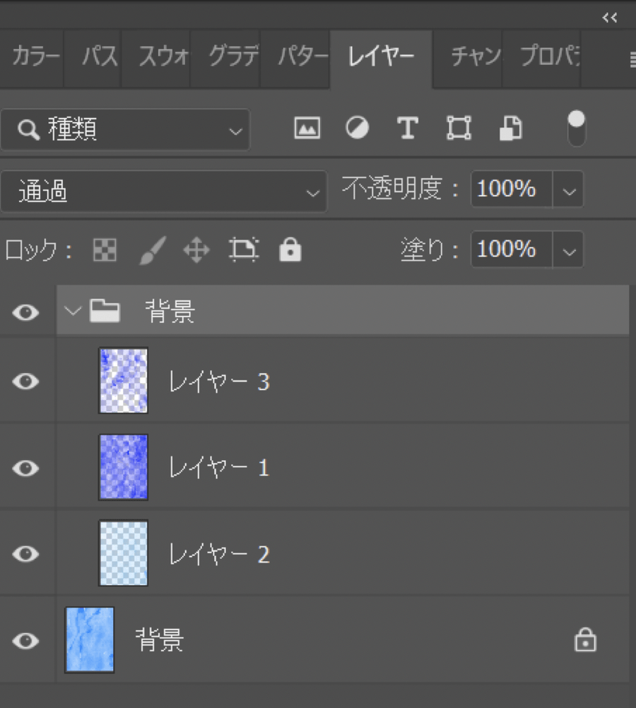Open the 不透明度 percentage dropdown arrow
The height and width of the screenshot is (708, 636).
point(569,190)
